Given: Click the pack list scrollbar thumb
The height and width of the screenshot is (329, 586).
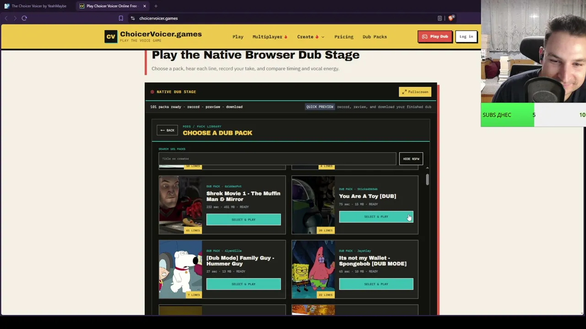Looking at the screenshot, I should 428,180.
